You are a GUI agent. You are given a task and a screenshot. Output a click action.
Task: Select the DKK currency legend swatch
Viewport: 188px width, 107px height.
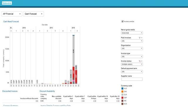point(122,92)
